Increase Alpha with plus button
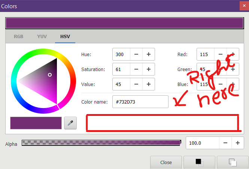The width and height of the screenshot is (249, 169). (x=238, y=143)
